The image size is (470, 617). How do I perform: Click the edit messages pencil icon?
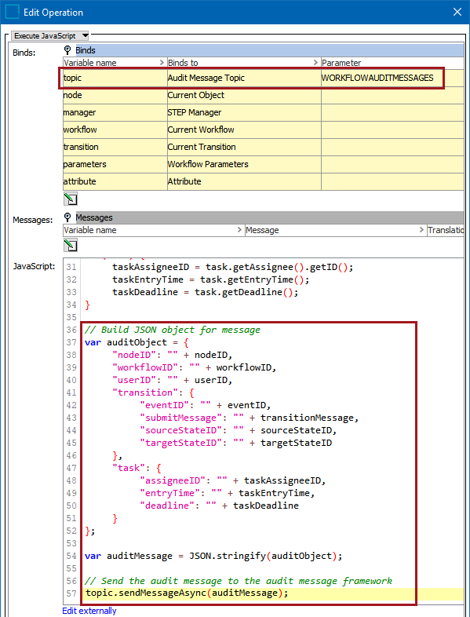pyautogui.click(x=71, y=245)
